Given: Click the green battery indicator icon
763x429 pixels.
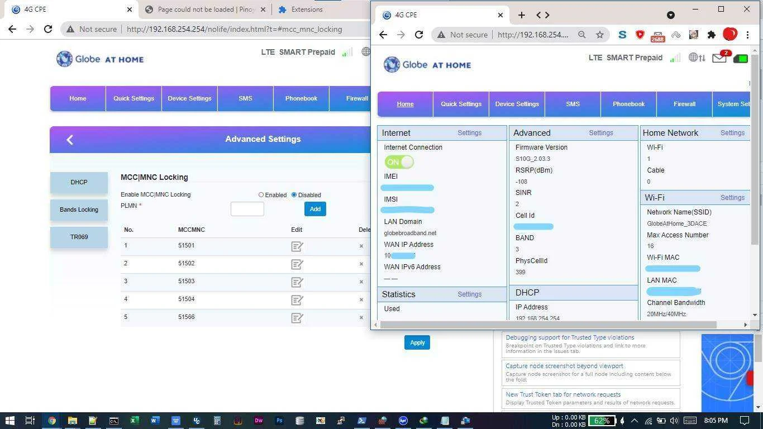Looking at the screenshot, I should pos(741,58).
